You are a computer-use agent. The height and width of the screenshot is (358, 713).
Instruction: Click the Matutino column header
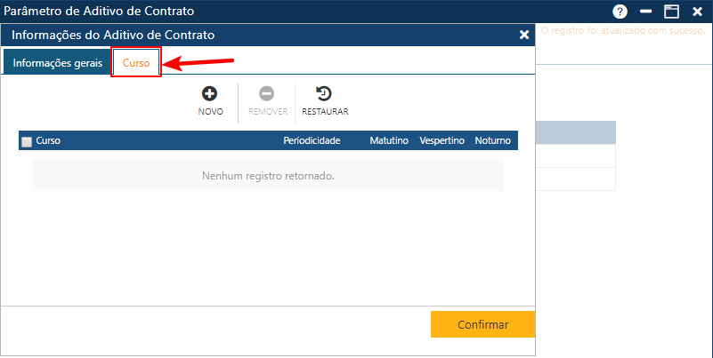(x=389, y=140)
